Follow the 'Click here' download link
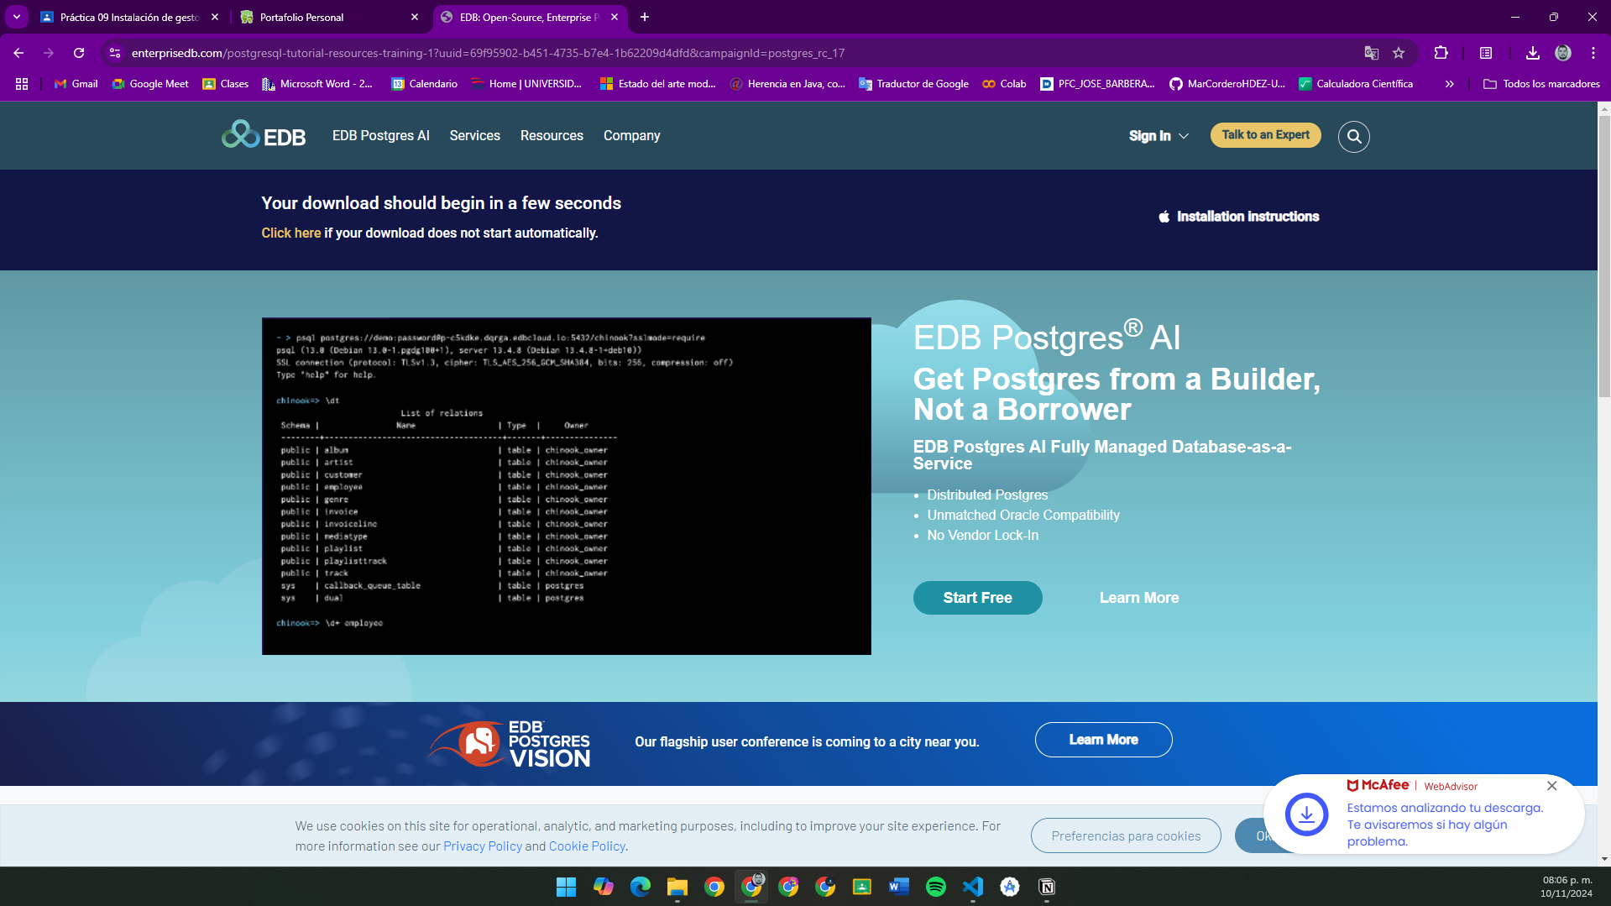Image resolution: width=1611 pixels, height=906 pixels. point(291,233)
